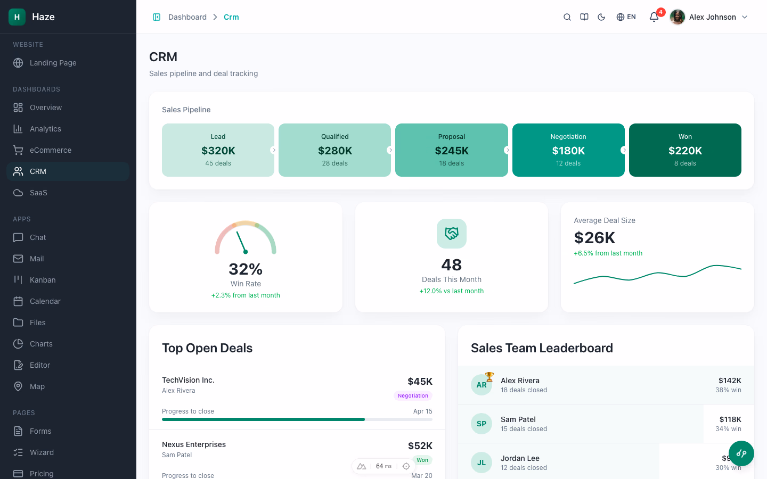Toggle the performance overlay eye target icon

(406, 466)
